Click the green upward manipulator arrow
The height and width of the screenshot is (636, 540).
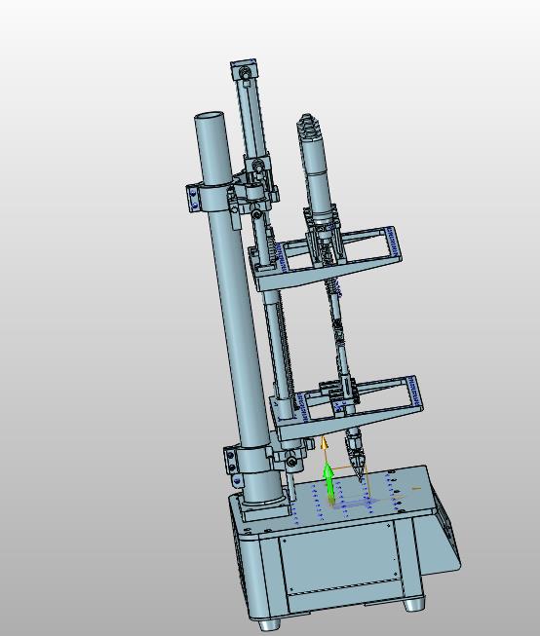(x=329, y=483)
